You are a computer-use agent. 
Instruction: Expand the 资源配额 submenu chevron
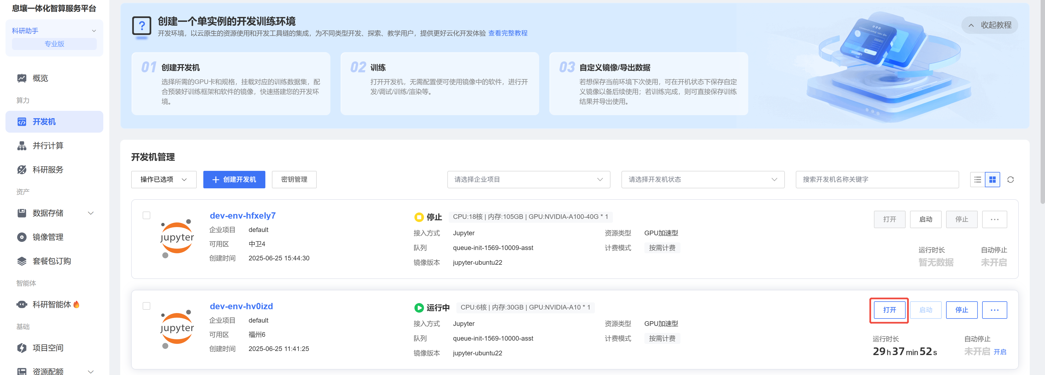(91, 371)
